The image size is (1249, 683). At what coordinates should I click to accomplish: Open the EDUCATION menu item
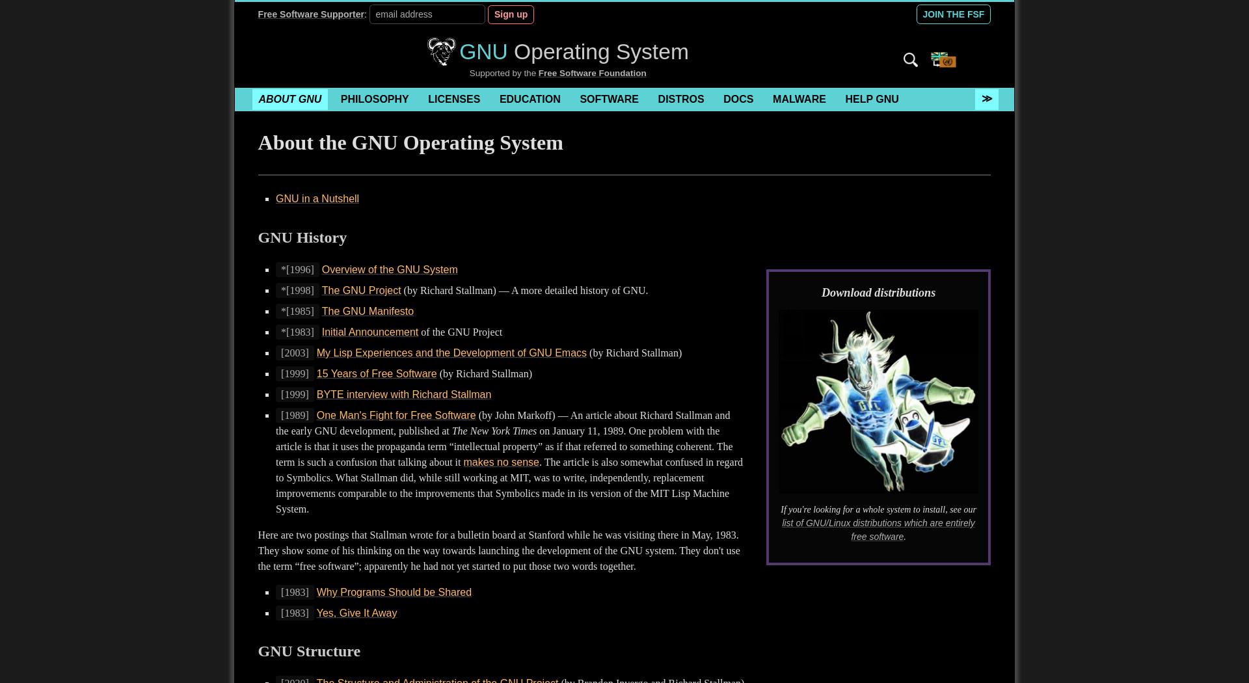click(530, 100)
